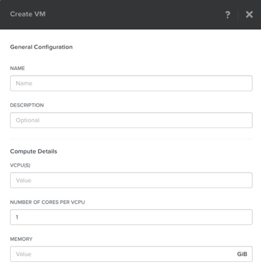The image size is (261, 264).
Task: Click the DESCRIPTION field label
Action: pyautogui.click(x=27, y=105)
